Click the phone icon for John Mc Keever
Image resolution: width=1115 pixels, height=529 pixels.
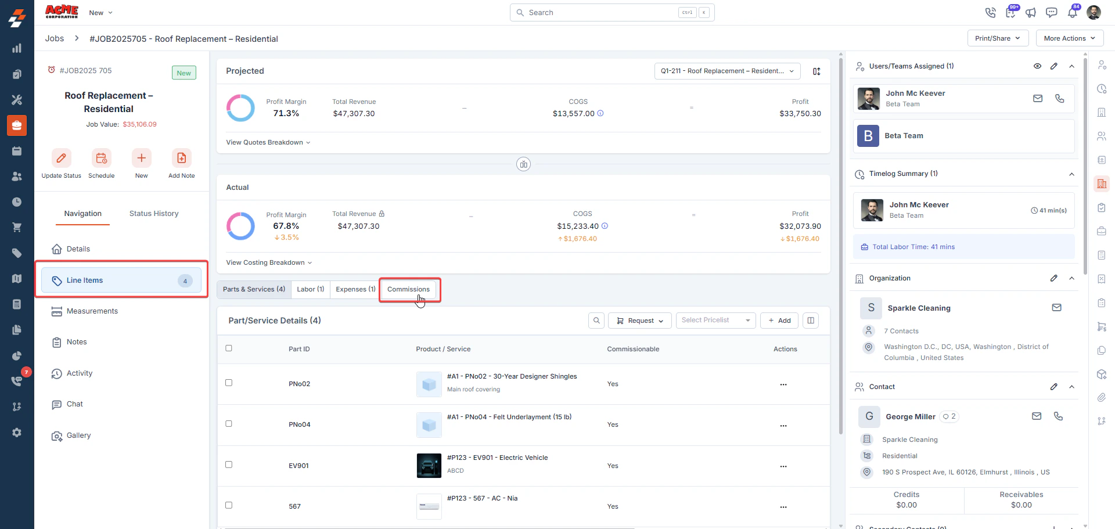1059,99
